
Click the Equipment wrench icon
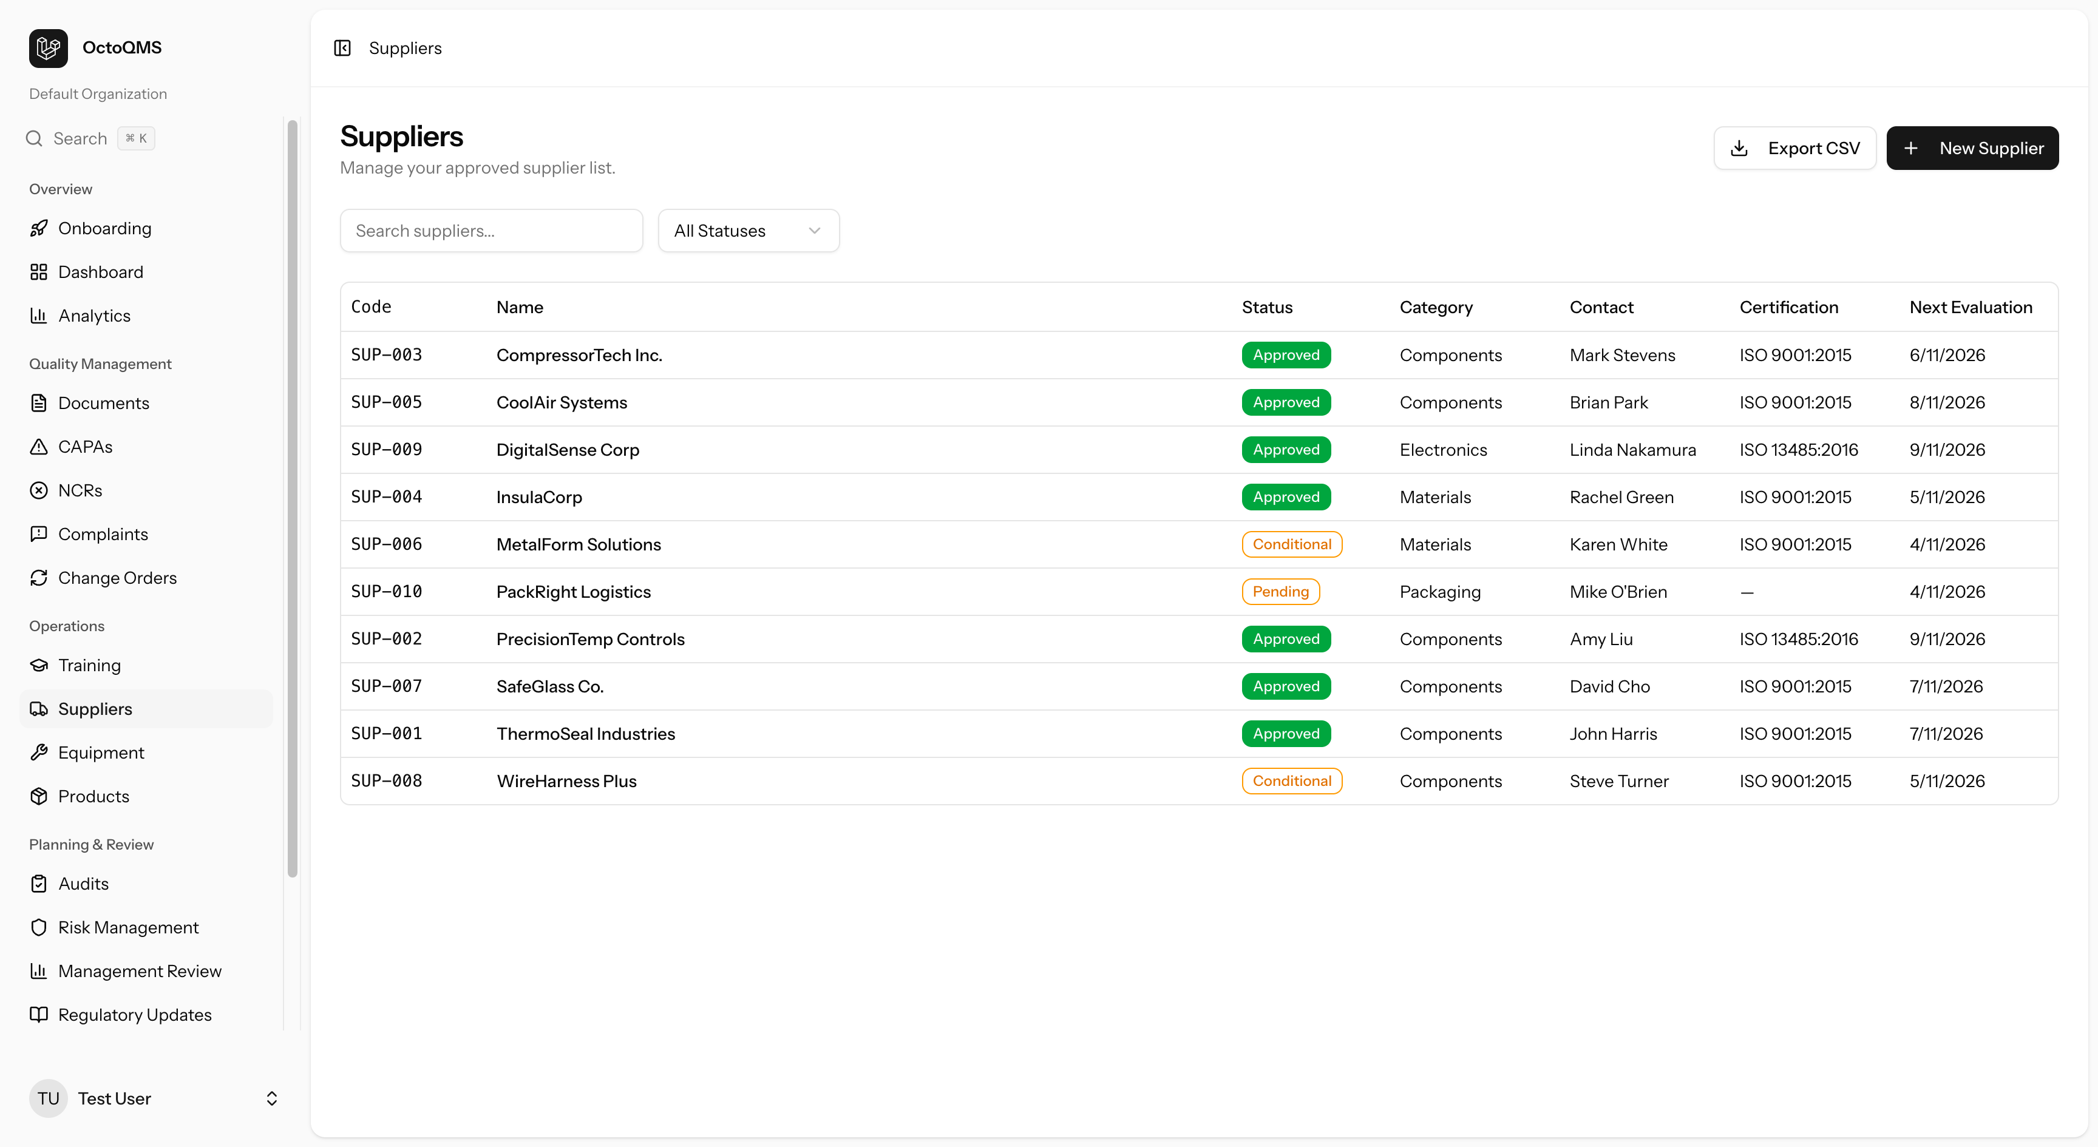click(38, 753)
